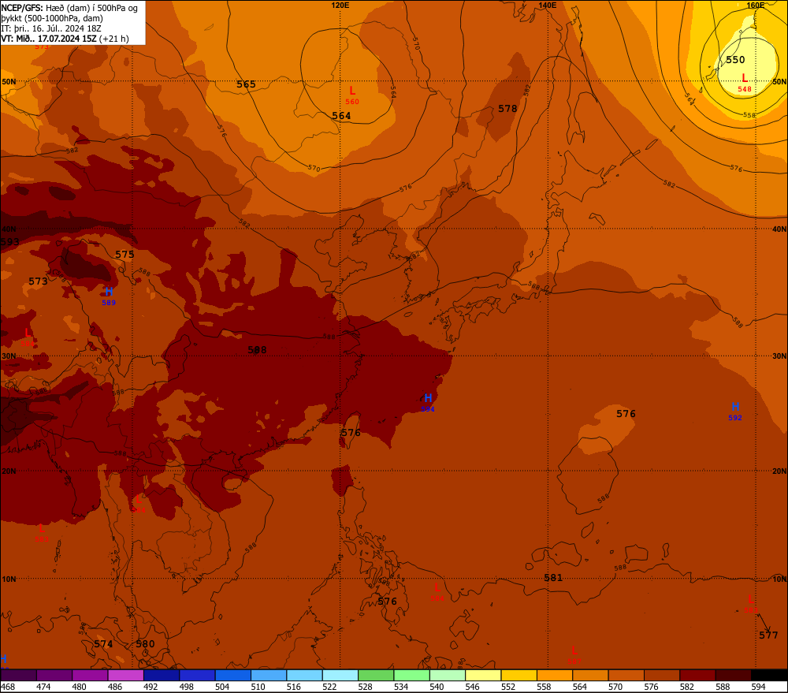Select legend swatch between 576 and 582

point(661,675)
